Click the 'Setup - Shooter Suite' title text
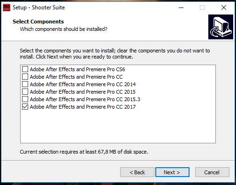The width and height of the screenshot is (236, 185). tap(38, 7)
